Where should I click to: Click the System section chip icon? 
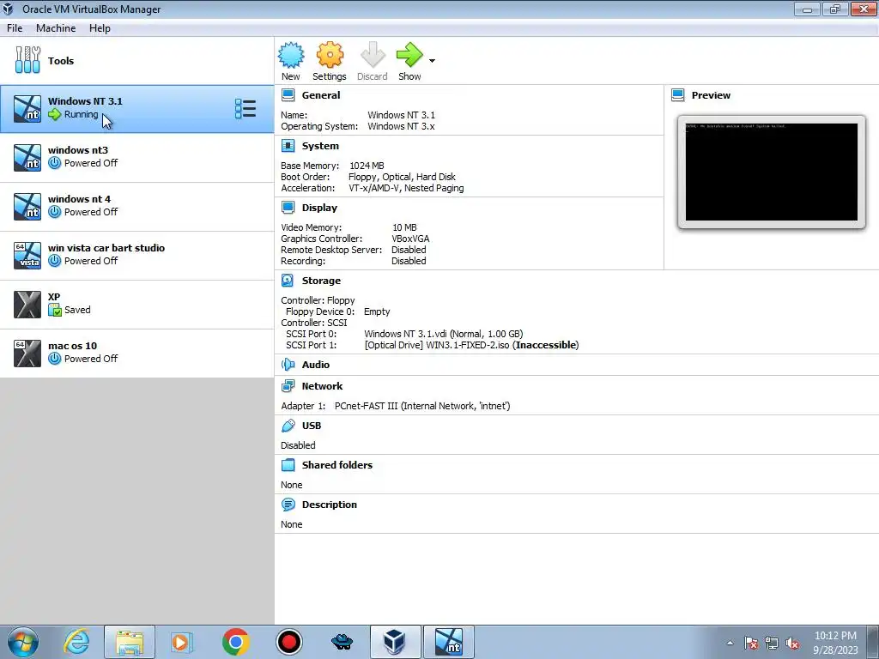[288, 146]
